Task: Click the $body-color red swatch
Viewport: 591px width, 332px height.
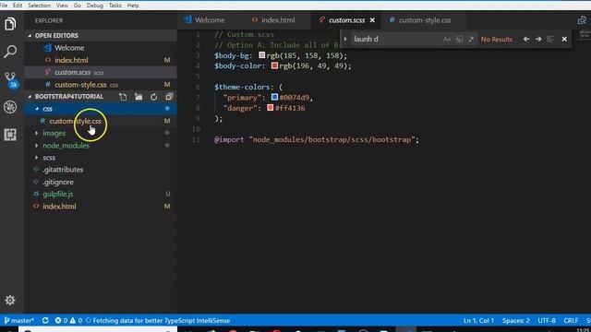Action: [x=274, y=65]
